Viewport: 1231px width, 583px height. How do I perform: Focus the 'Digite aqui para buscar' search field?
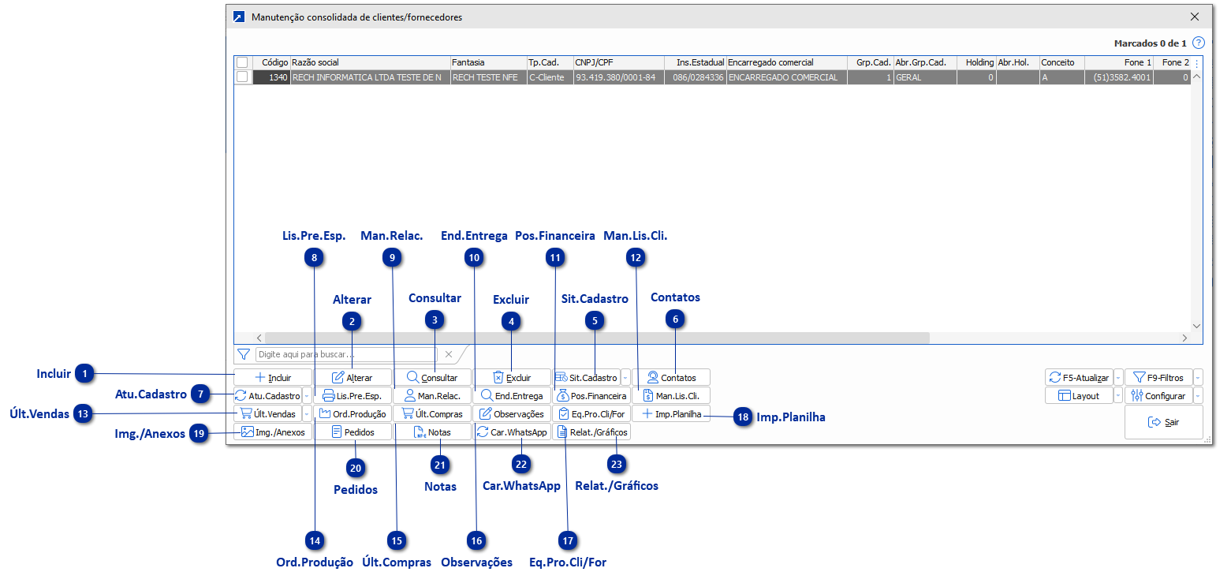345,354
